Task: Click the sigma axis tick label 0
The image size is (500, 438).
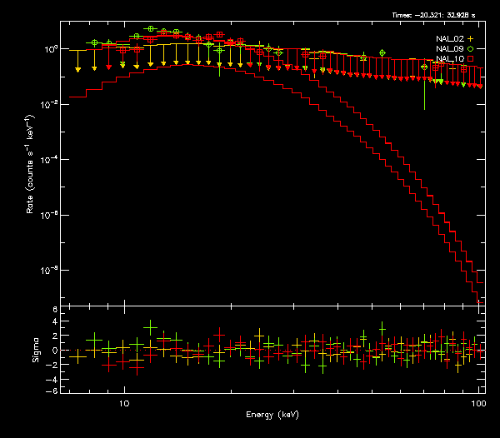Action: click(55, 351)
